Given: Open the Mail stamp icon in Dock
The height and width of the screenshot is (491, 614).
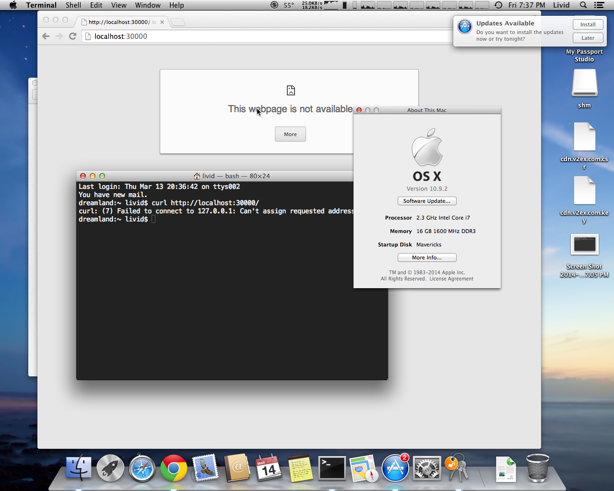Looking at the screenshot, I should click(x=205, y=468).
